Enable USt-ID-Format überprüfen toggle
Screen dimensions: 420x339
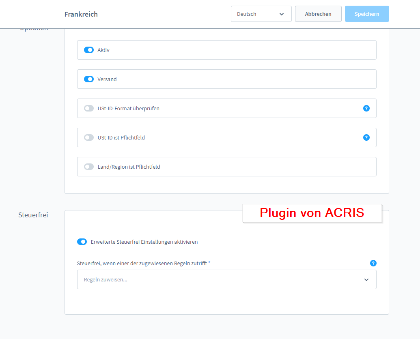pyautogui.click(x=88, y=108)
